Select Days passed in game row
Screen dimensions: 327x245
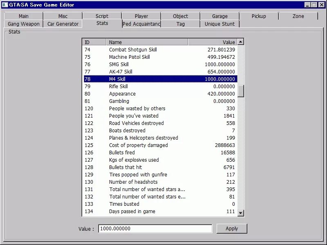point(160,211)
